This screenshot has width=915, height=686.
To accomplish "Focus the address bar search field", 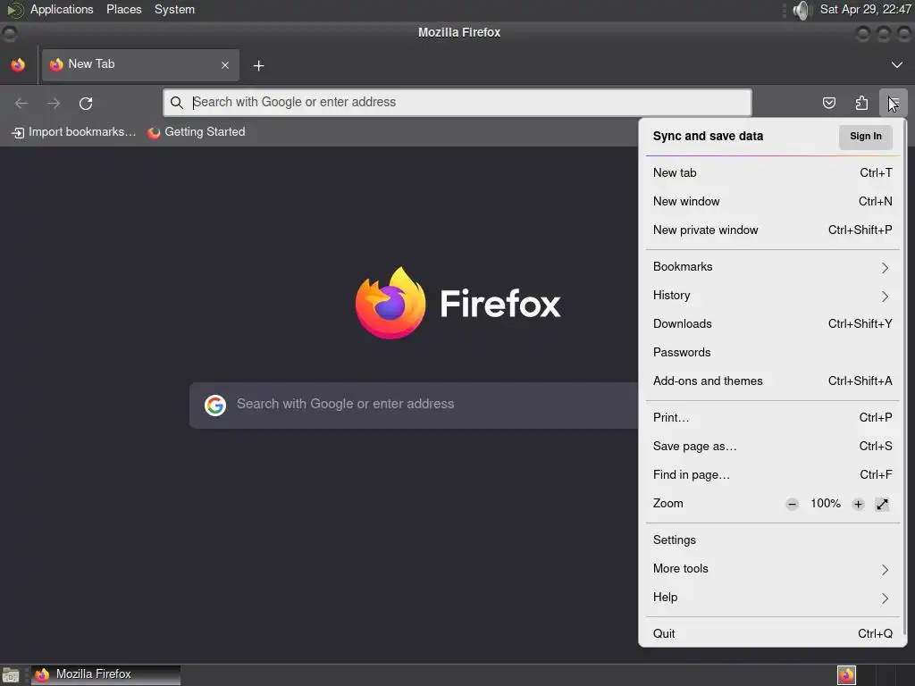I will [x=457, y=103].
